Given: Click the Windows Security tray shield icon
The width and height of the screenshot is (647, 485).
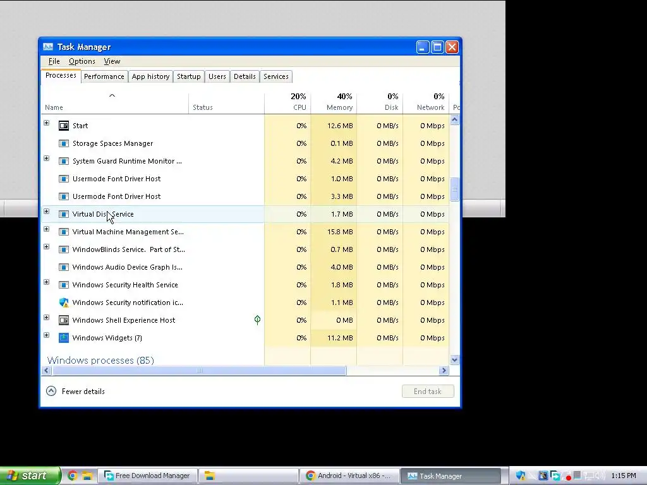Looking at the screenshot, I should [x=521, y=476].
